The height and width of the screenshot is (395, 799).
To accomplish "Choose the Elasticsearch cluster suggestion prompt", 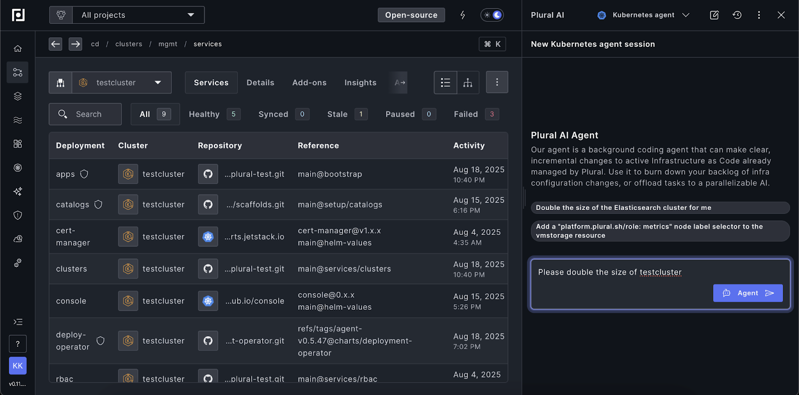I will 659,207.
